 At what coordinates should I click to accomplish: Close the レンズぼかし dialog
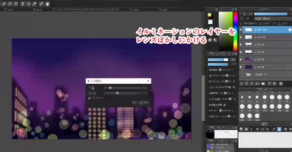coord(148,81)
